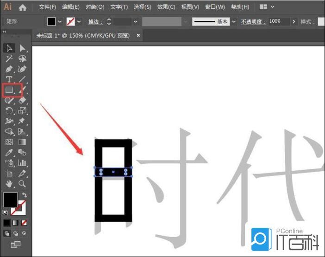Image resolution: width=325 pixels, height=257 pixels.
Task: Select the Rotate tool
Action: pos(9,111)
